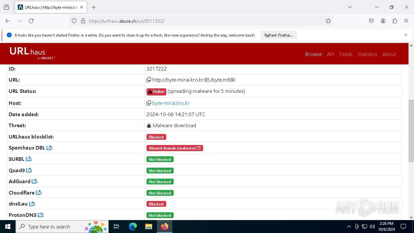The image size is (414, 233).
Task: Open the Cloudflare external link icon
Action: click(38, 193)
